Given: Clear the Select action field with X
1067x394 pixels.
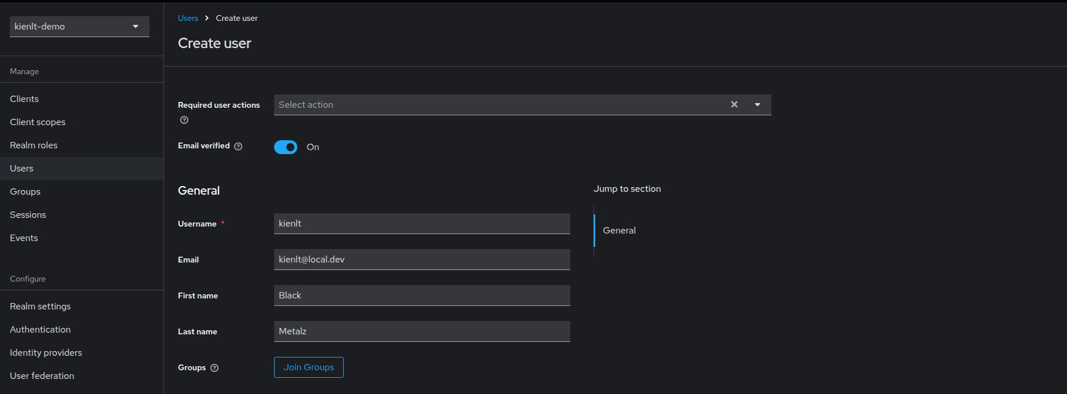Looking at the screenshot, I should [x=734, y=104].
